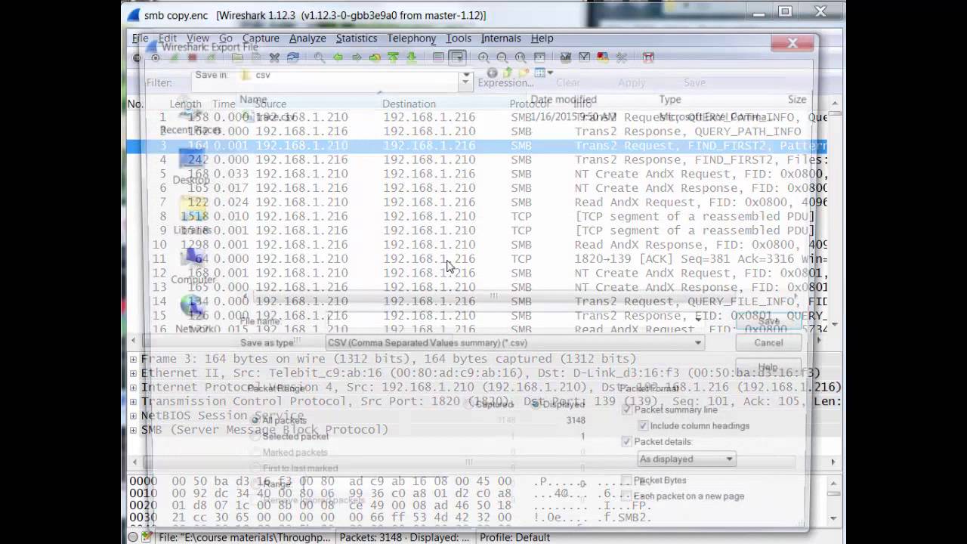Click the Reload capture file icon

(292, 57)
